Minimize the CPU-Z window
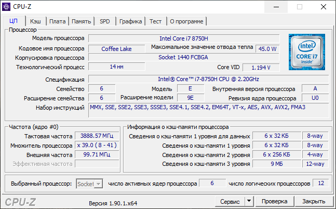Image resolution: width=336 pixels, height=209 pixels. (x=276, y=7)
